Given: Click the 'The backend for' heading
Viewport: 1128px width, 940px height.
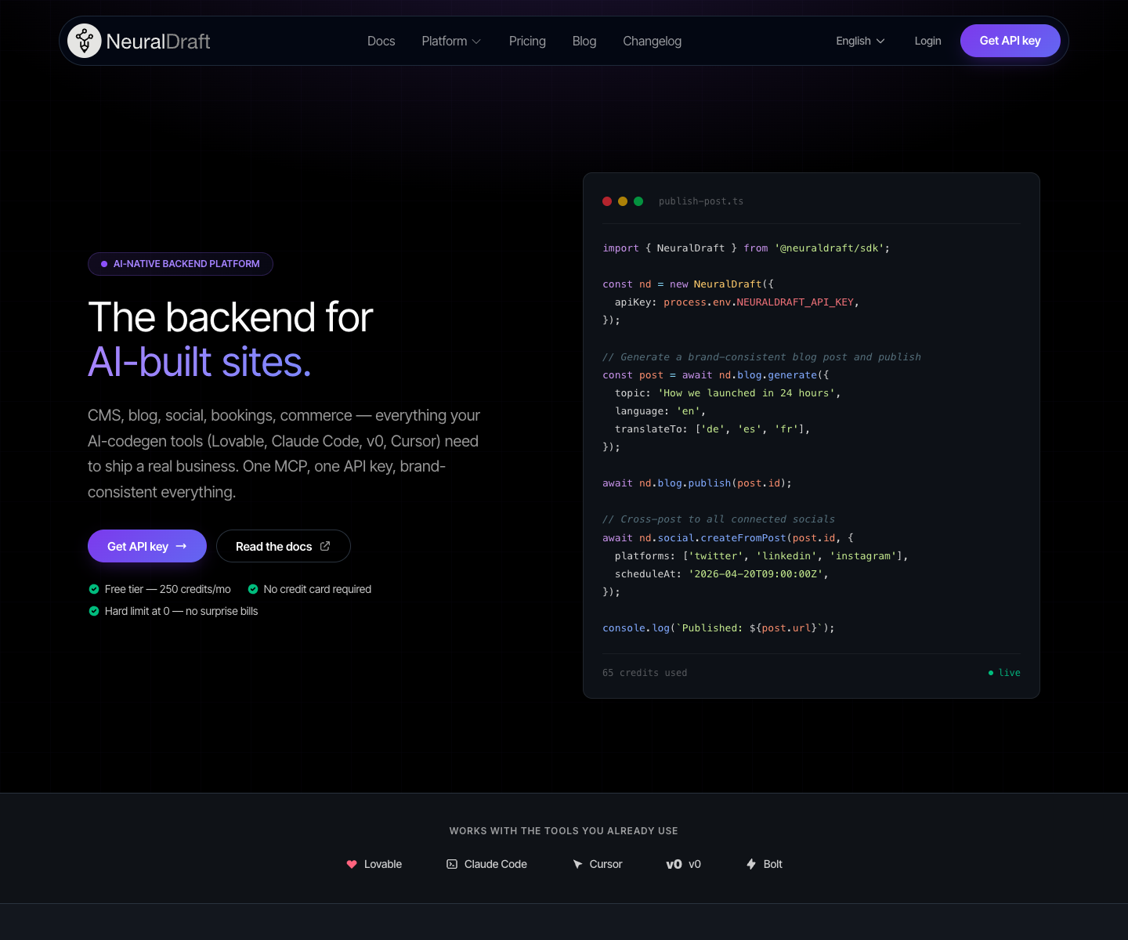Looking at the screenshot, I should [x=230, y=317].
